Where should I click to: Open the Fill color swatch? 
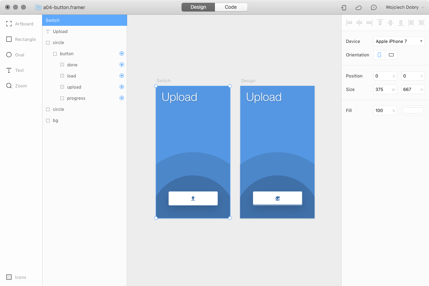[x=413, y=110]
